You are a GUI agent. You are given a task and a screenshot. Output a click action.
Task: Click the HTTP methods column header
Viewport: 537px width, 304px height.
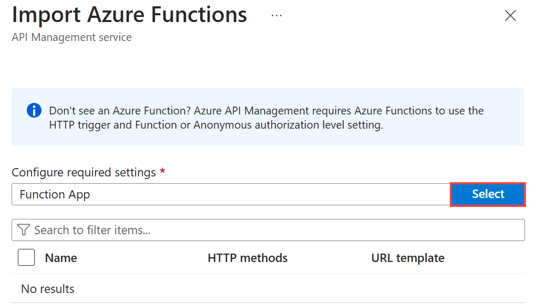click(x=247, y=258)
